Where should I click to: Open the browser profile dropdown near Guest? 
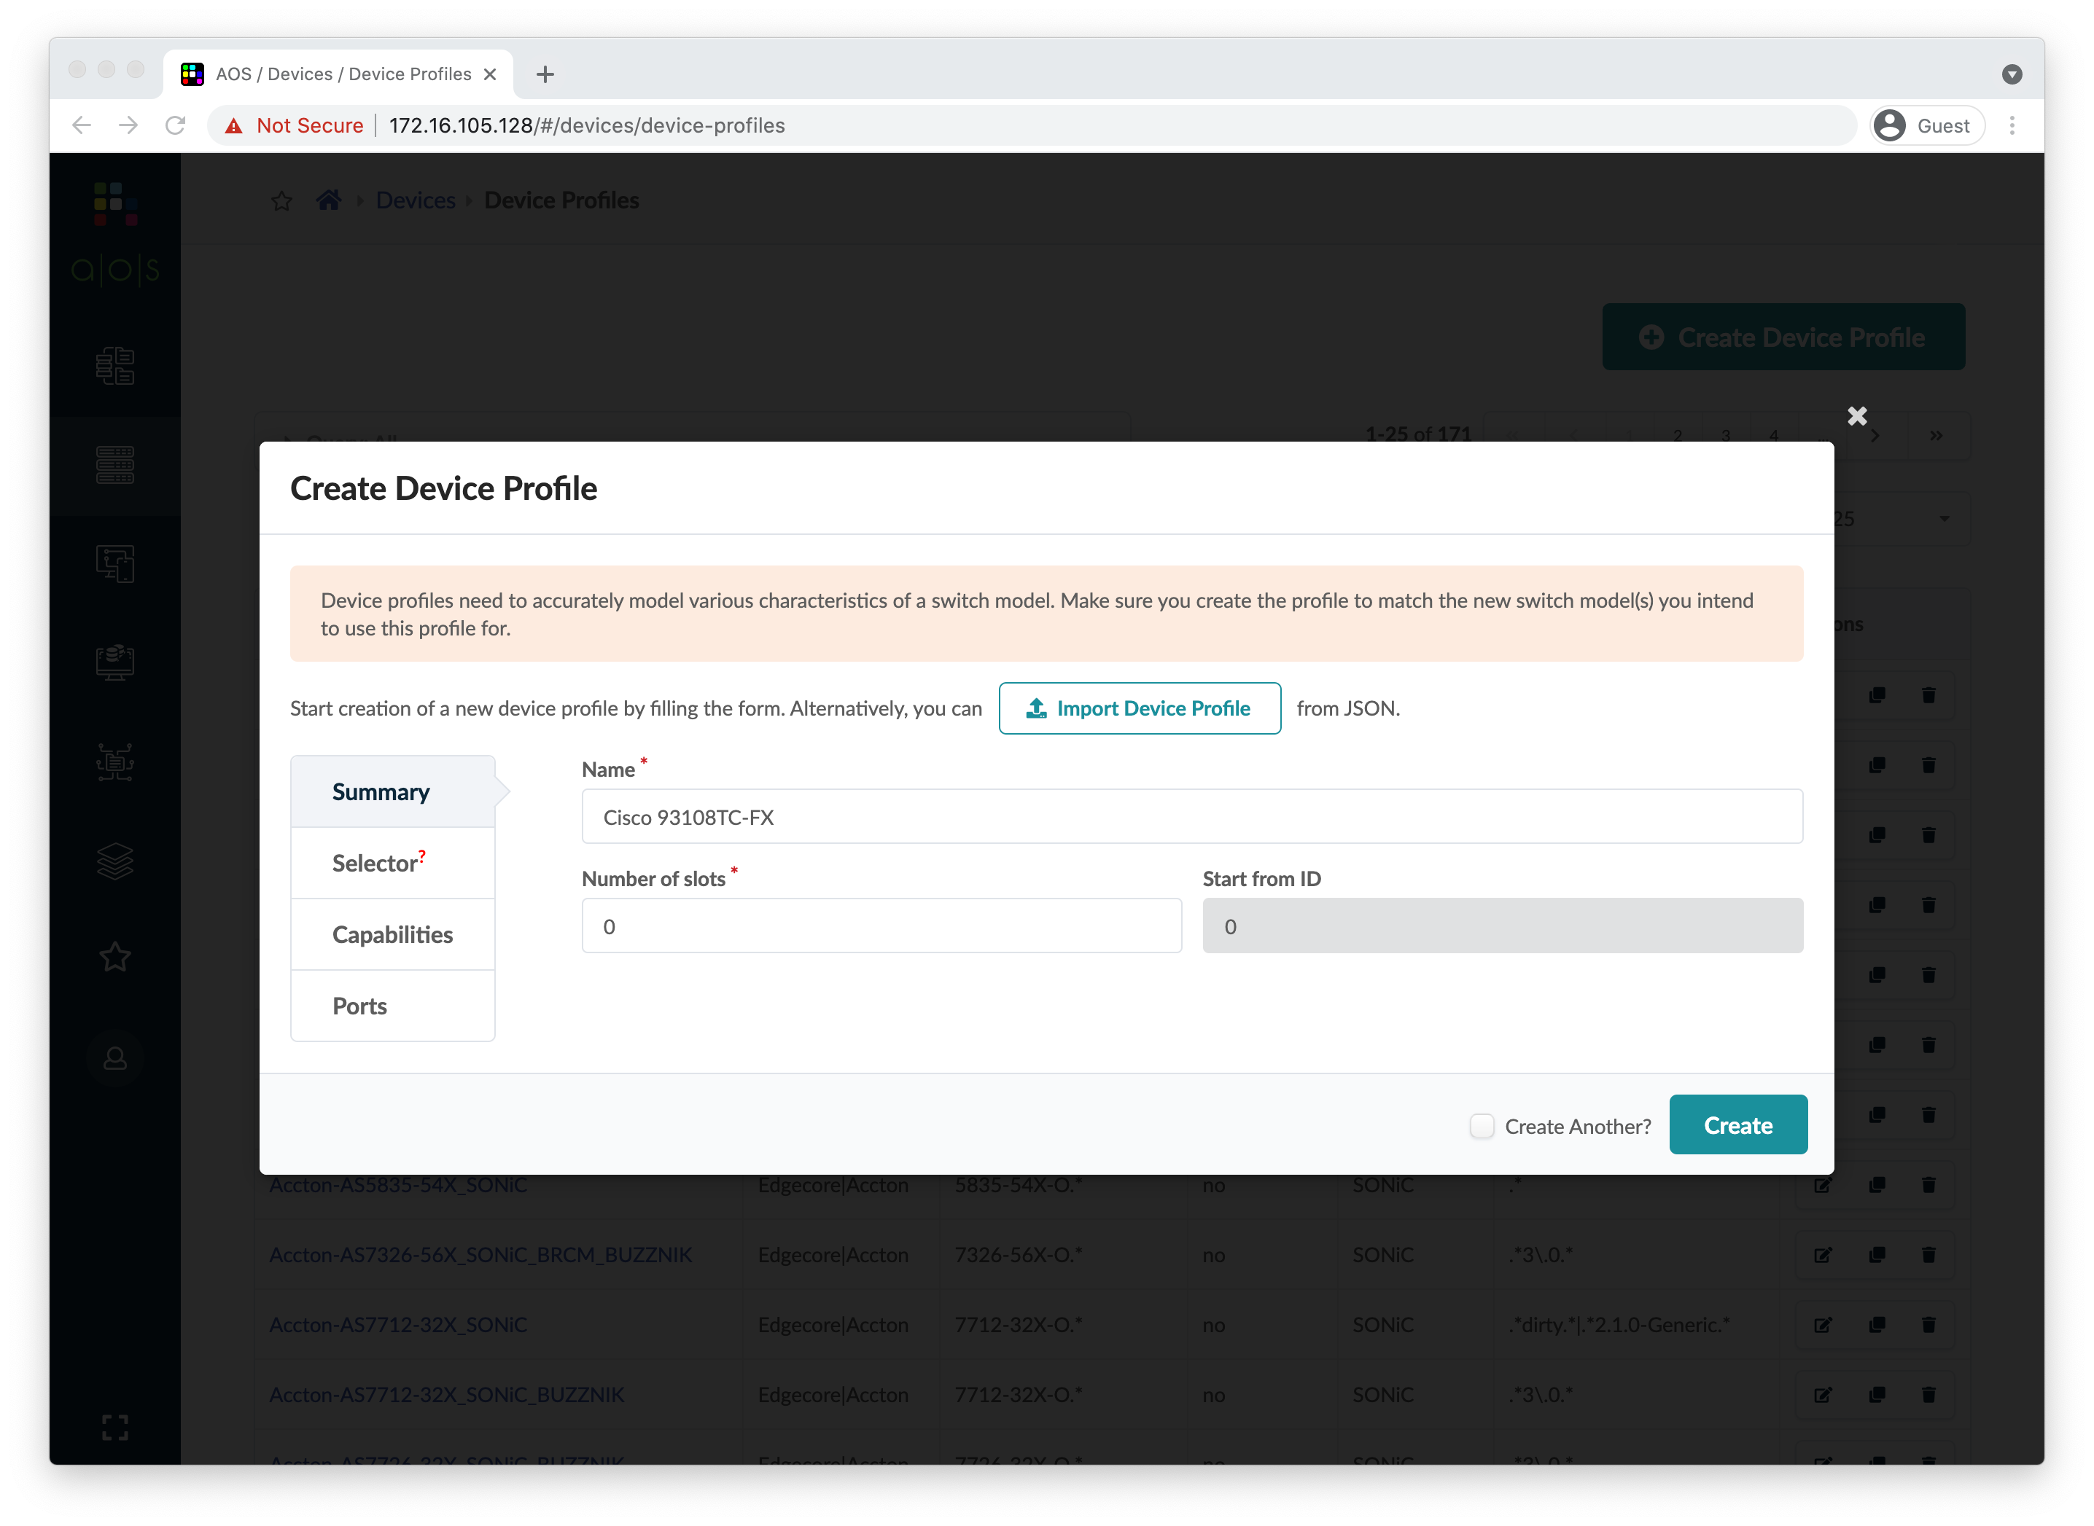click(x=1926, y=125)
